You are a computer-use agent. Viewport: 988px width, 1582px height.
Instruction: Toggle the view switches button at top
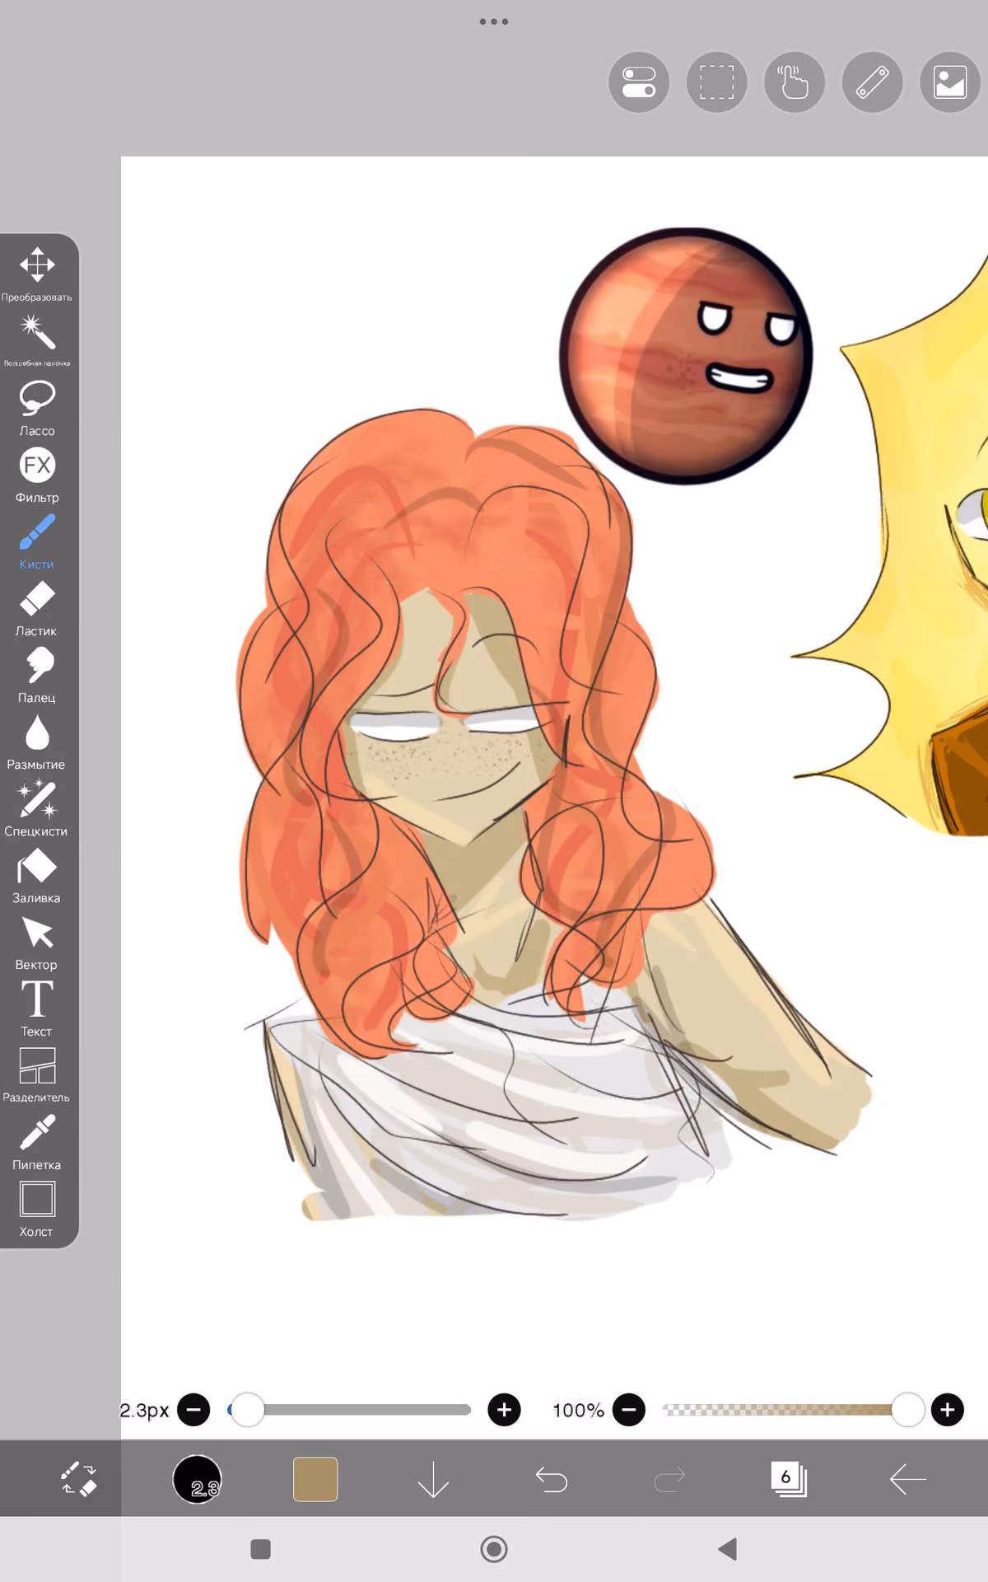(x=639, y=82)
